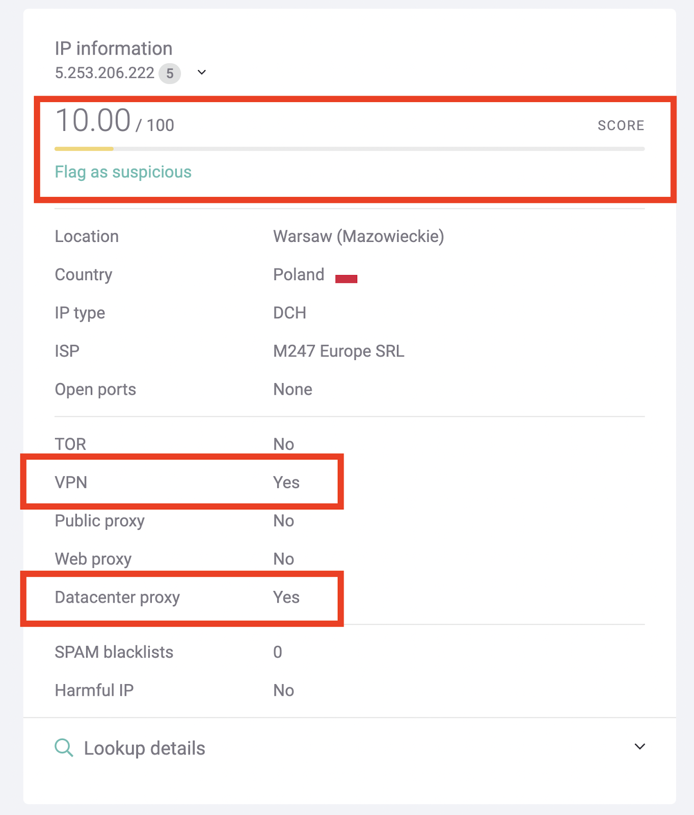Image resolution: width=694 pixels, height=815 pixels.
Task: Click the ISP value M247 Europe SRL
Action: [x=338, y=350]
